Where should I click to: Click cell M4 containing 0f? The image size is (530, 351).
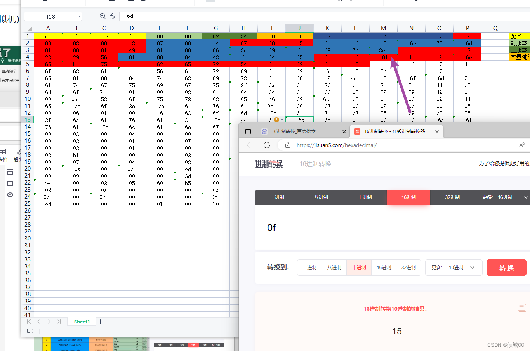point(383,57)
